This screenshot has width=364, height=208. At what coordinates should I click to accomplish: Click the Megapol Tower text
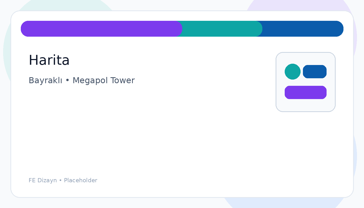(x=103, y=81)
